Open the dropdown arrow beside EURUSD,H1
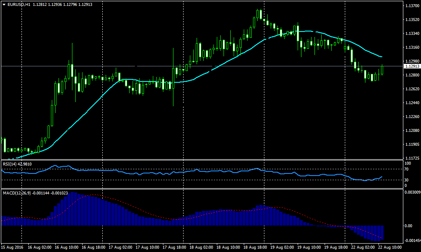This screenshot has height=252, width=421. pyautogui.click(x=4, y=5)
